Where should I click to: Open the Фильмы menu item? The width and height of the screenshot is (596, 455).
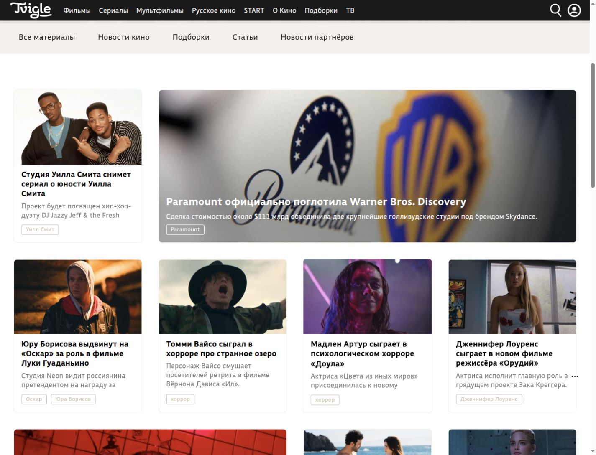(77, 10)
